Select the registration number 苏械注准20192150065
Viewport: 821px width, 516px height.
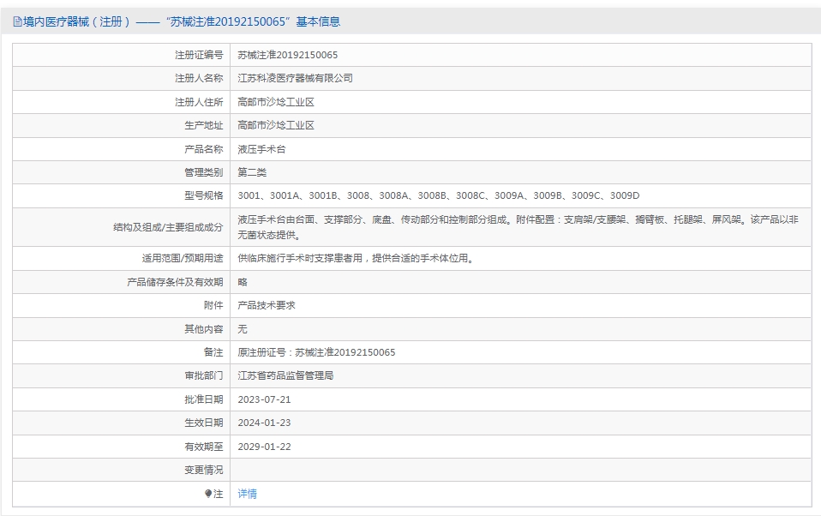tap(283, 54)
